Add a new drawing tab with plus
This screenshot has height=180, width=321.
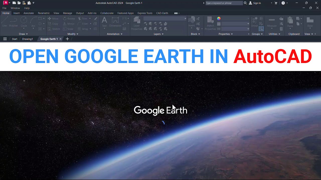pos(67,39)
